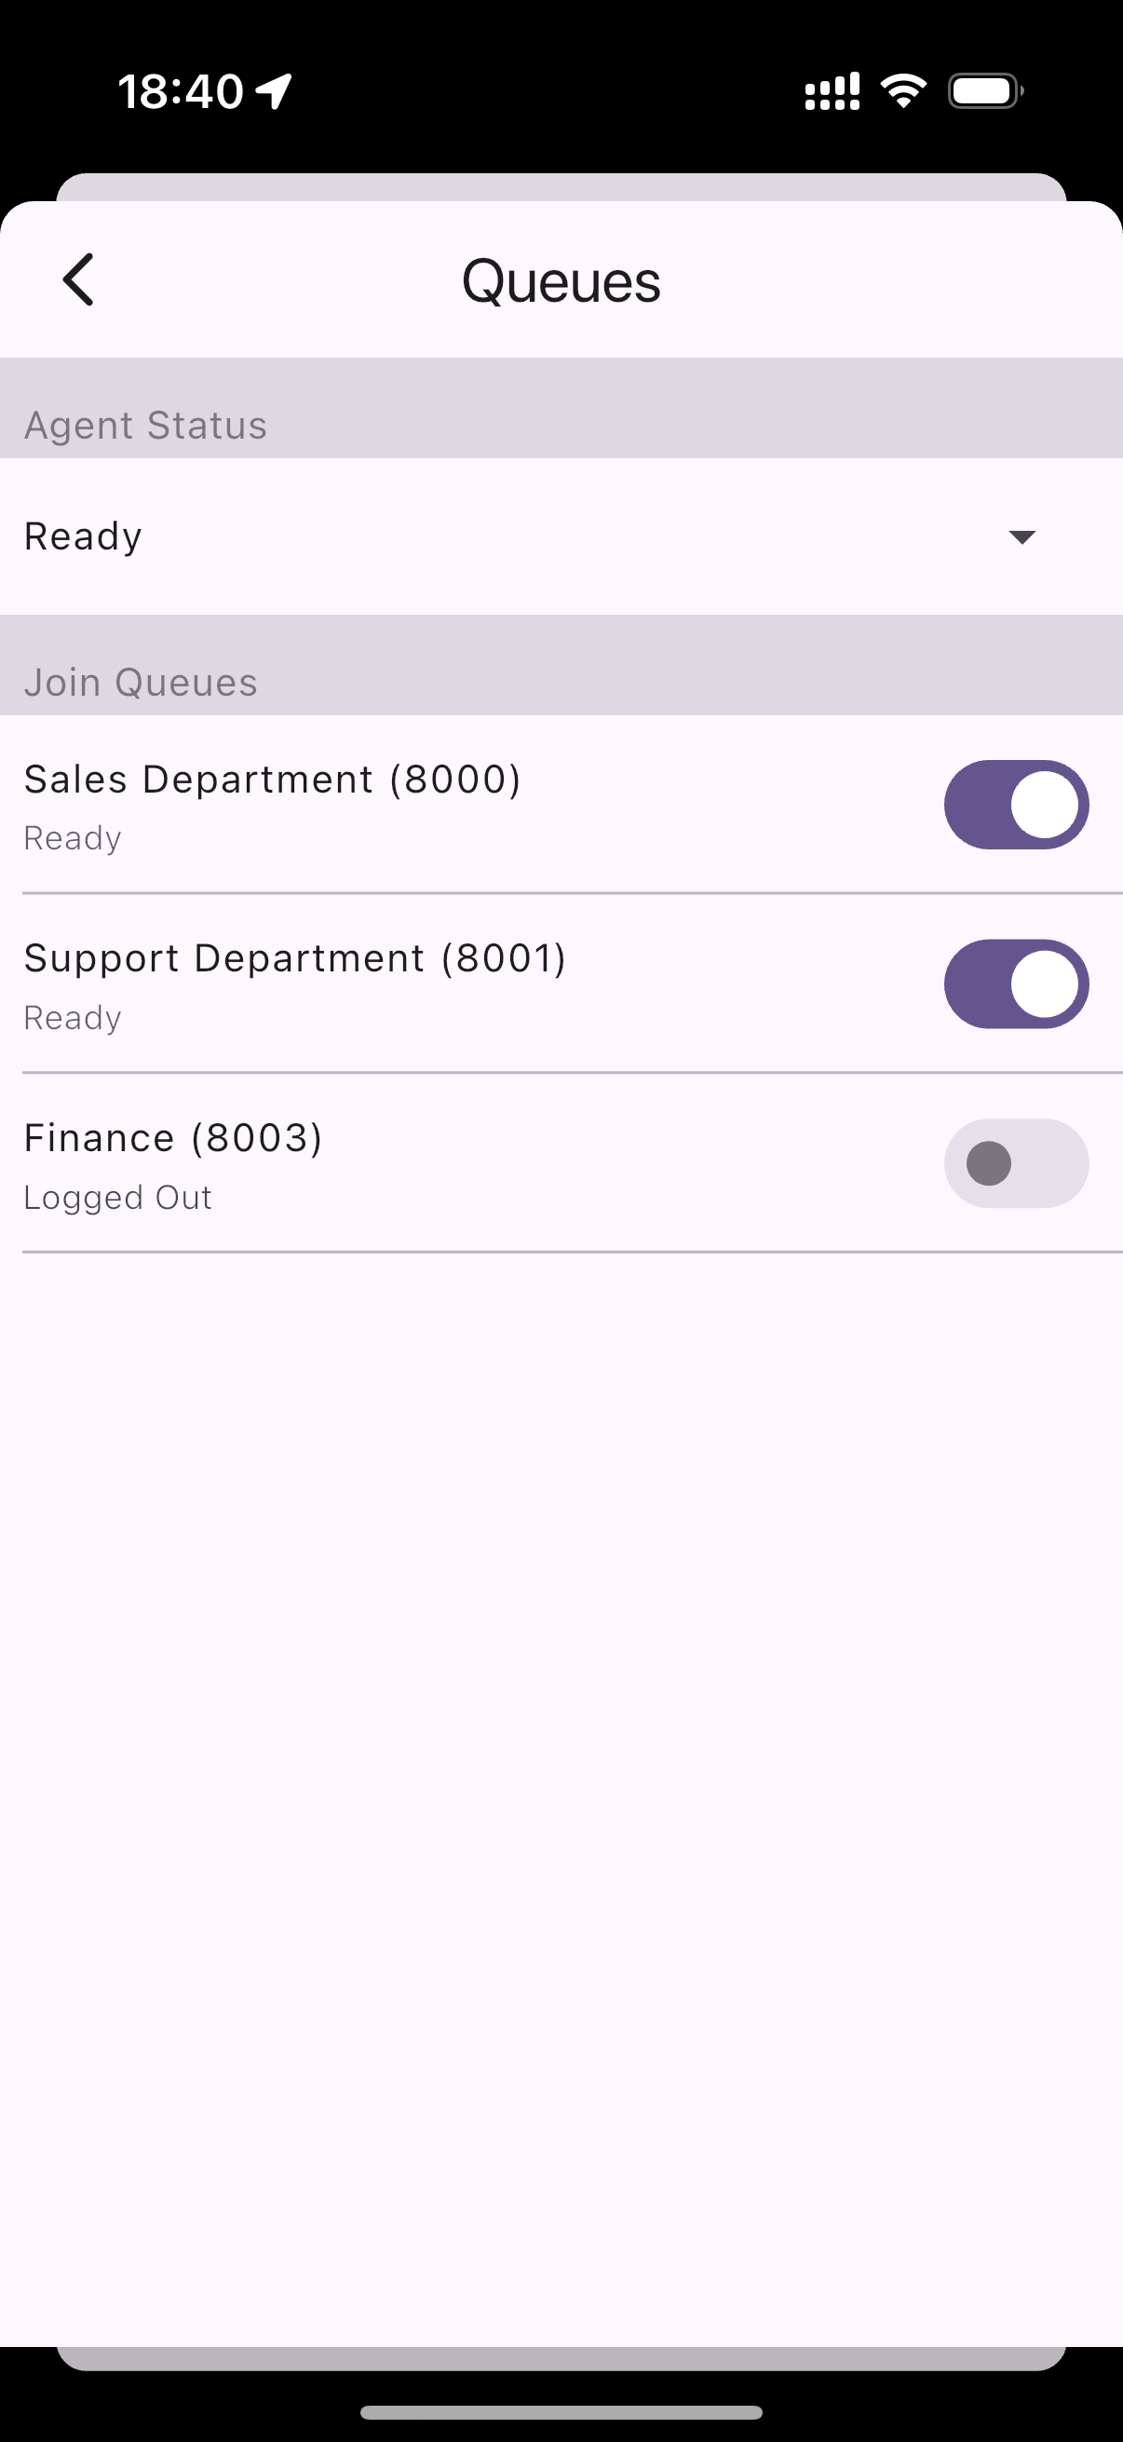Tap the cellular signal icon
This screenshot has height=2442, width=1123.
click(x=832, y=92)
